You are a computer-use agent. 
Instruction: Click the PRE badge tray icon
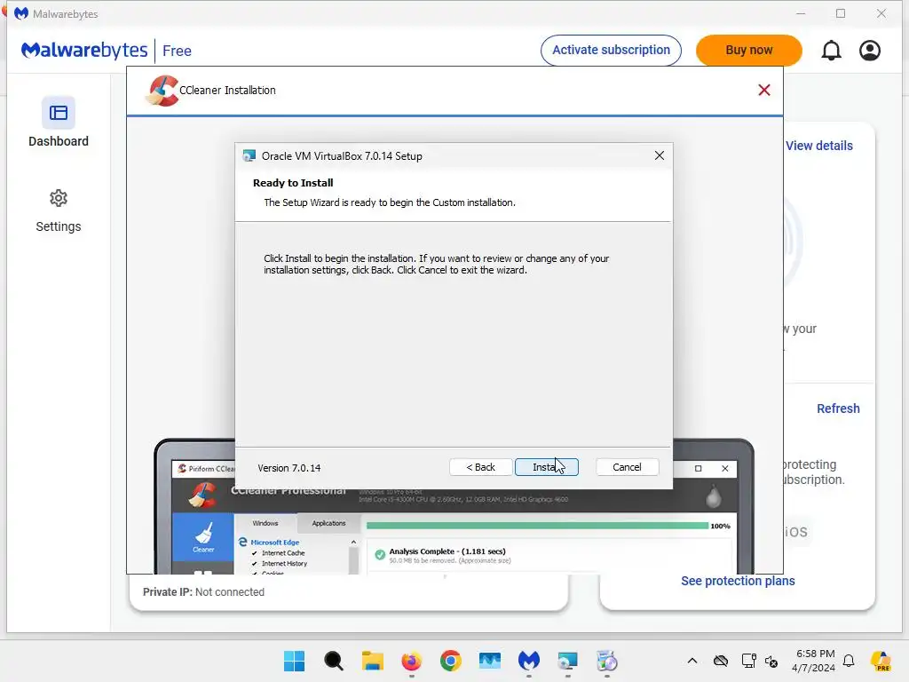pyautogui.click(x=881, y=661)
